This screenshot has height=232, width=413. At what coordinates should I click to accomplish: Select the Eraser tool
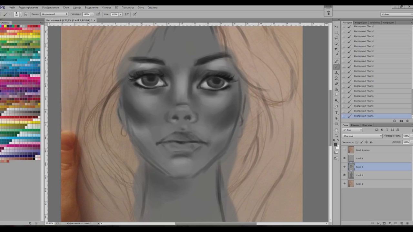tap(337, 84)
